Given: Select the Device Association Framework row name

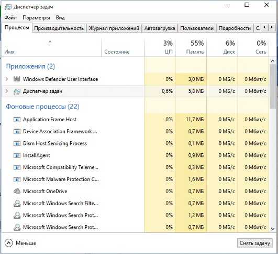Looking at the screenshot, I should coord(60,131).
